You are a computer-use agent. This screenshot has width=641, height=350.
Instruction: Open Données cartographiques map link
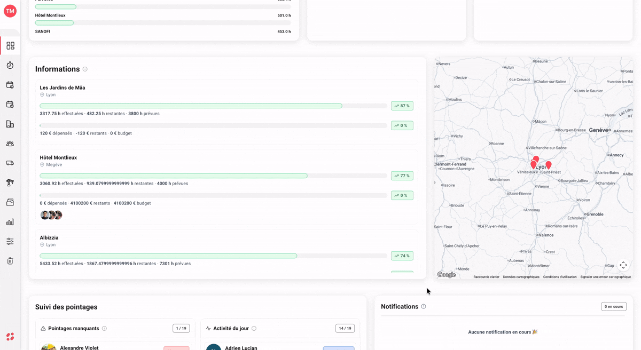pos(521,277)
